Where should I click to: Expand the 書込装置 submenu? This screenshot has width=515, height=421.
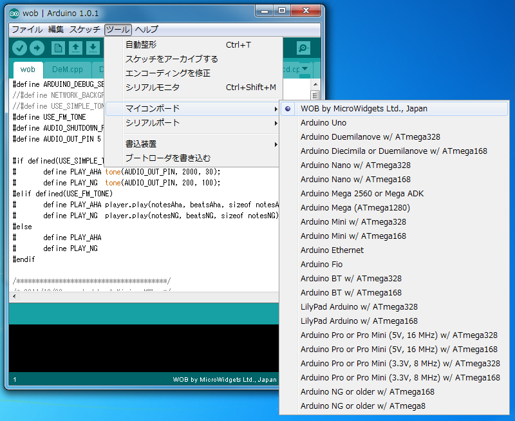point(192,144)
